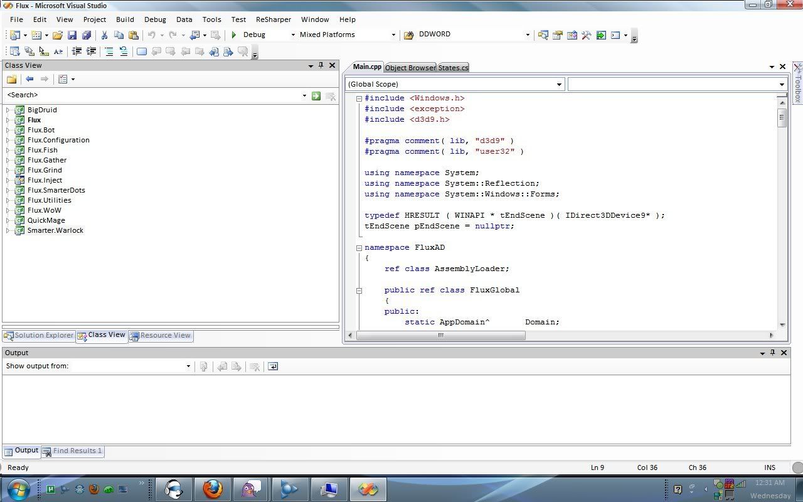
Task: Click the Open File folder icon
Action: click(x=57, y=35)
